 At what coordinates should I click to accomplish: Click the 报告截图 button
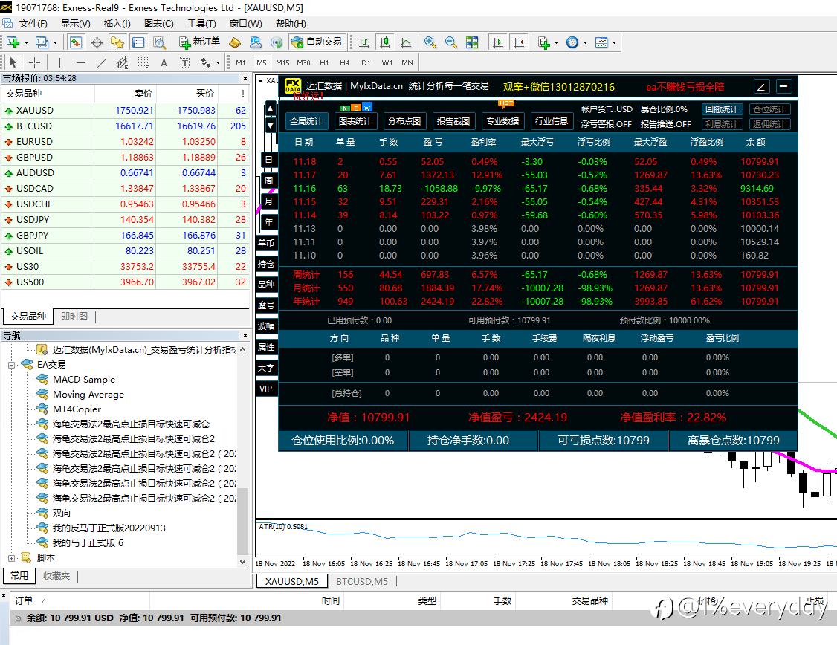[x=453, y=121]
